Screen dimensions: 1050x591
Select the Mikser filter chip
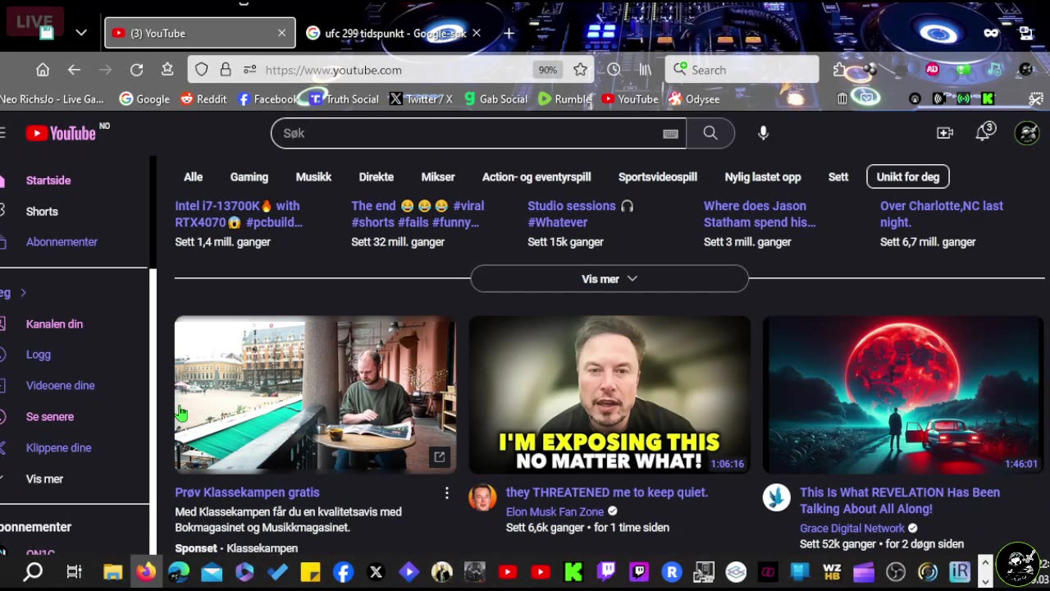pyautogui.click(x=438, y=176)
